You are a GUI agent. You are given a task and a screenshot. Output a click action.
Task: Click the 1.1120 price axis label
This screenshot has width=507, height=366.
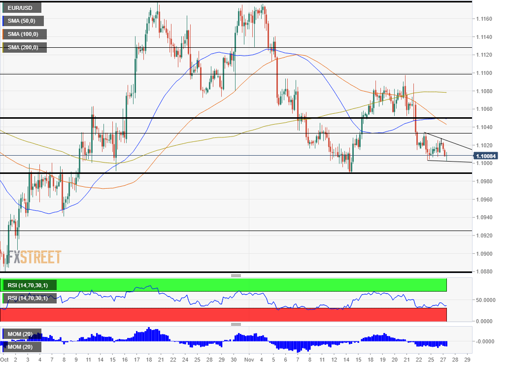click(x=484, y=55)
